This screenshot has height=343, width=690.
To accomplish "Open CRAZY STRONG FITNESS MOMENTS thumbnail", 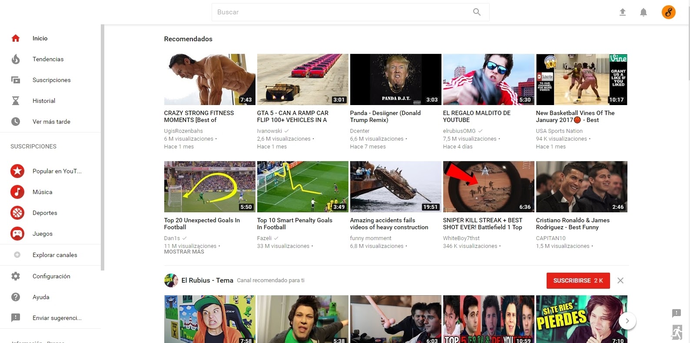I will click(209, 79).
